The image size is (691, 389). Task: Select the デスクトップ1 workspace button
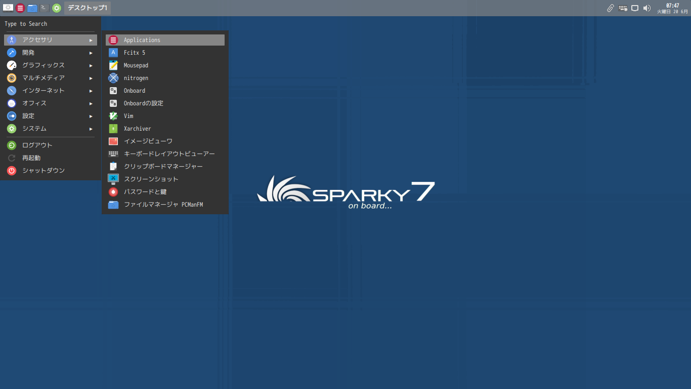[88, 8]
